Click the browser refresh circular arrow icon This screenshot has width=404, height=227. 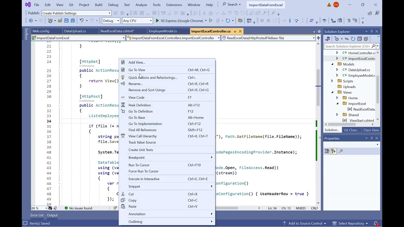(x=228, y=20)
